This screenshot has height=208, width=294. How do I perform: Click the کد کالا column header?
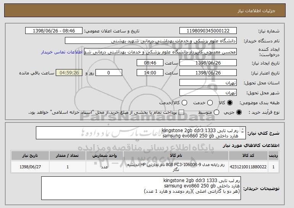coord(248,156)
